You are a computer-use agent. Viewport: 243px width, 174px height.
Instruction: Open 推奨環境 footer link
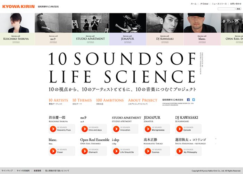(x=37, y=171)
